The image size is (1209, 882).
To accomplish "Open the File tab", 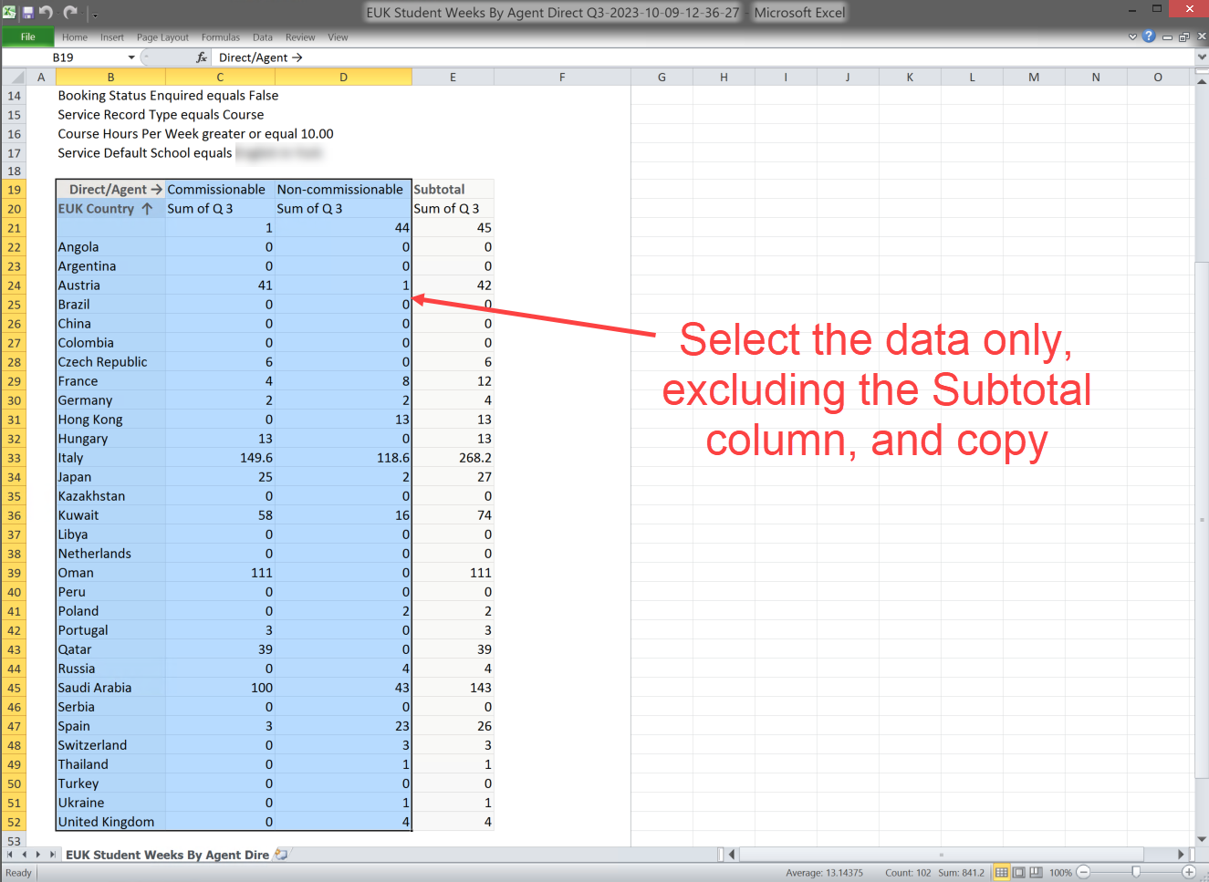I will tap(27, 37).
